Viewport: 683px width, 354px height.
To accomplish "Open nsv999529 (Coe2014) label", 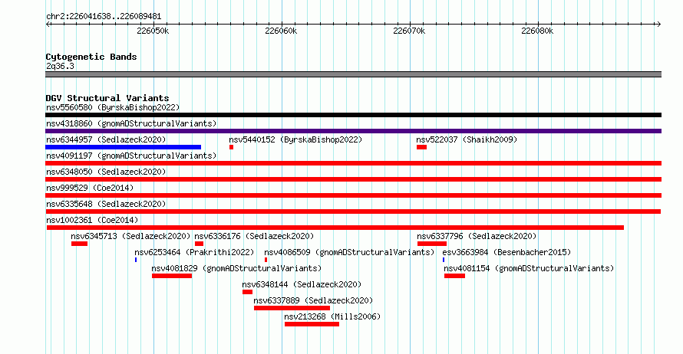I will pos(90,188).
